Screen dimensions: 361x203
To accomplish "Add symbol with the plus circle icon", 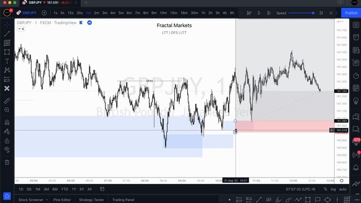I will [x=44, y=13].
